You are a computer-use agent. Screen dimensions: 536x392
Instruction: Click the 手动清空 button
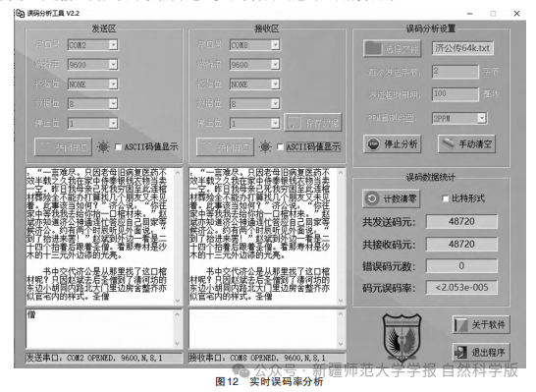(466, 144)
